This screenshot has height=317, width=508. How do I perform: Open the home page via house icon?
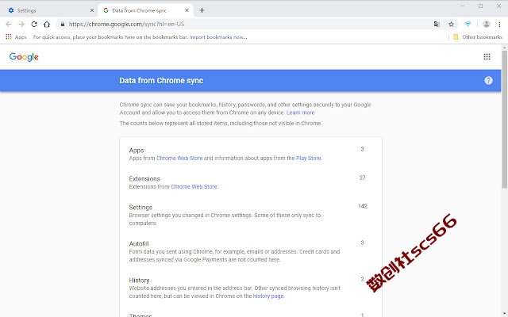click(47, 24)
